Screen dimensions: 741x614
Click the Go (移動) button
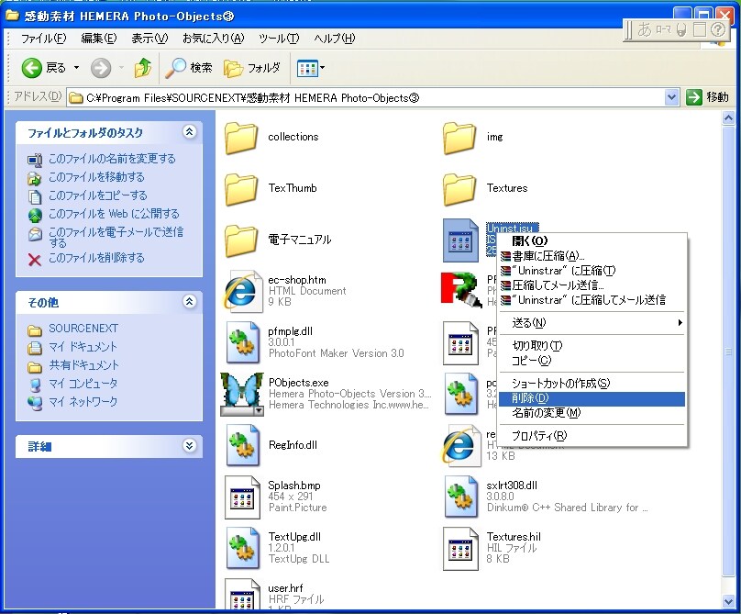pos(707,97)
